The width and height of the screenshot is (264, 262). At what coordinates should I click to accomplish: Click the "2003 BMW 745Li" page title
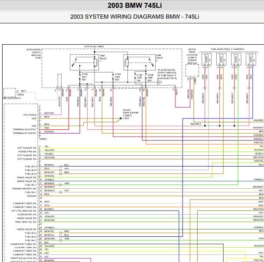point(135,5)
